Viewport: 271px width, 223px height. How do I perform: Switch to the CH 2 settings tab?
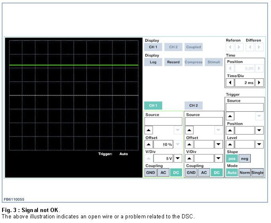193,105
